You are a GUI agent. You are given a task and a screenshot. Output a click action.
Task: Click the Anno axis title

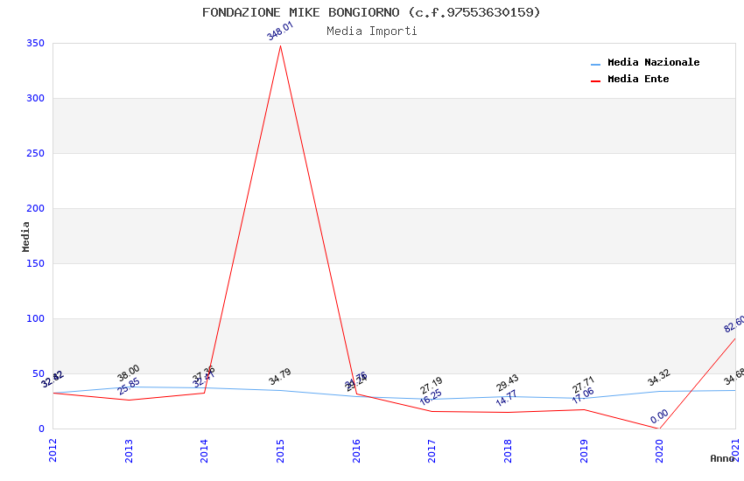[x=722, y=458]
